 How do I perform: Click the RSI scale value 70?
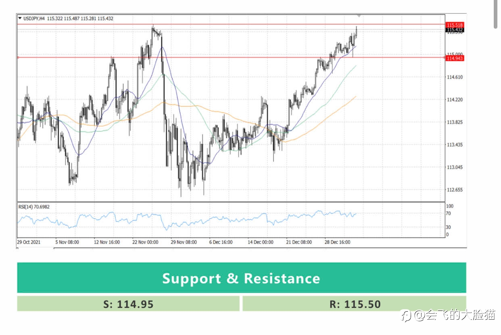(x=448, y=213)
